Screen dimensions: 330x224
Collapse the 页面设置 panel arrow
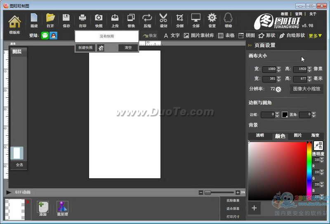pyautogui.click(x=250, y=45)
